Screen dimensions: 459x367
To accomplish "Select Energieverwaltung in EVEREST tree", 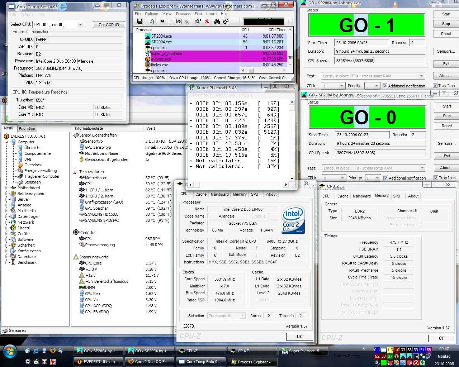I will (x=40, y=171).
